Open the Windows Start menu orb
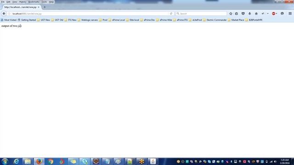Screen dimensions: 294x165 click(x=5, y=161)
